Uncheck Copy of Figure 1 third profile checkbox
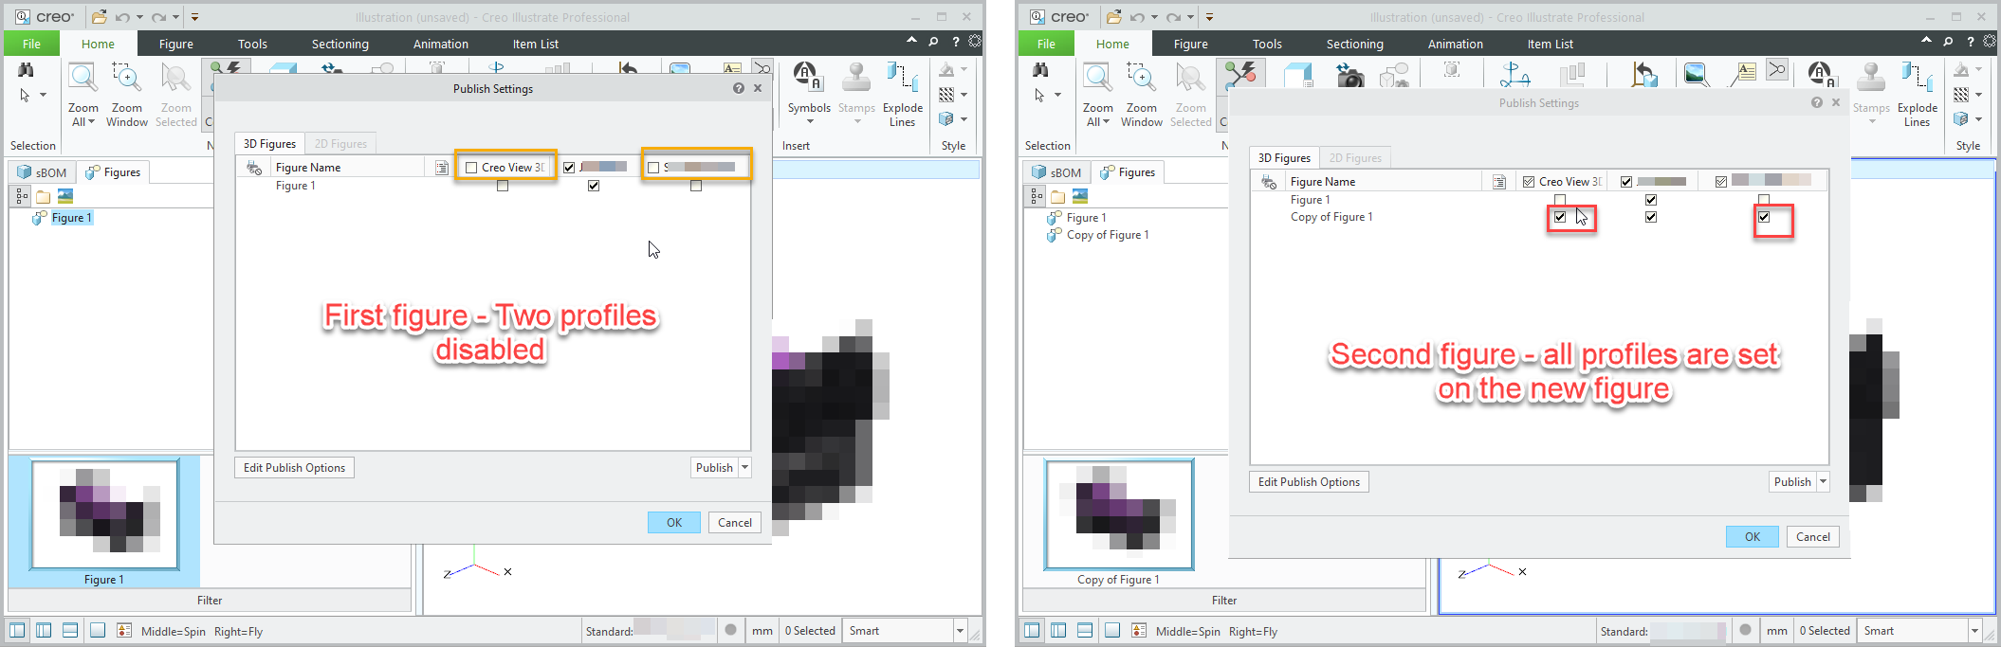 pyautogui.click(x=1764, y=217)
